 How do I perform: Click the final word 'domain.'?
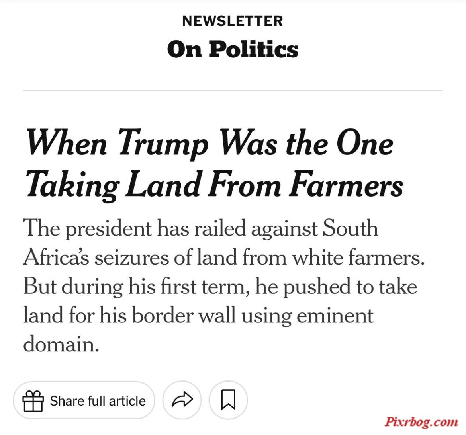[x=61, y=344]
